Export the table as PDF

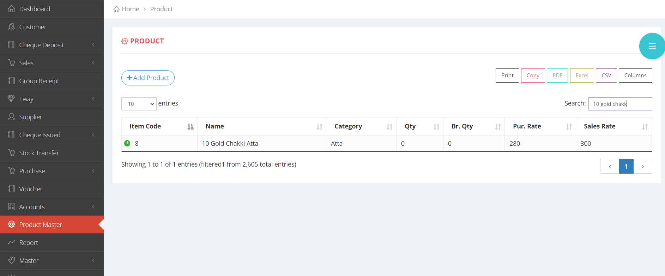coord(557,76)
